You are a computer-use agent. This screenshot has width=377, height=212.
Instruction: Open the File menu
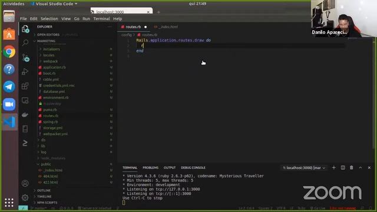[x=24, y=19]
